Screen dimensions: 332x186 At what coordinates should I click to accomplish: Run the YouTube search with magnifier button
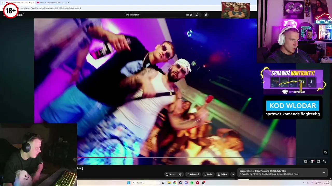(x=197, y=15)
